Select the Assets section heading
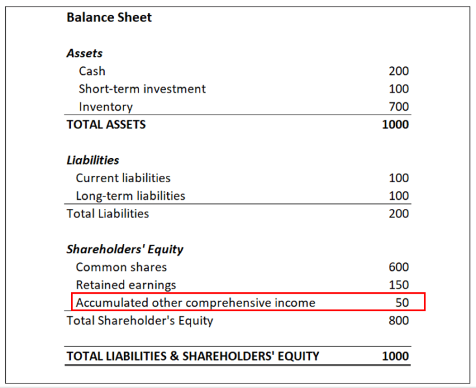Screen dimensions: 476x388 pos(85,53)
